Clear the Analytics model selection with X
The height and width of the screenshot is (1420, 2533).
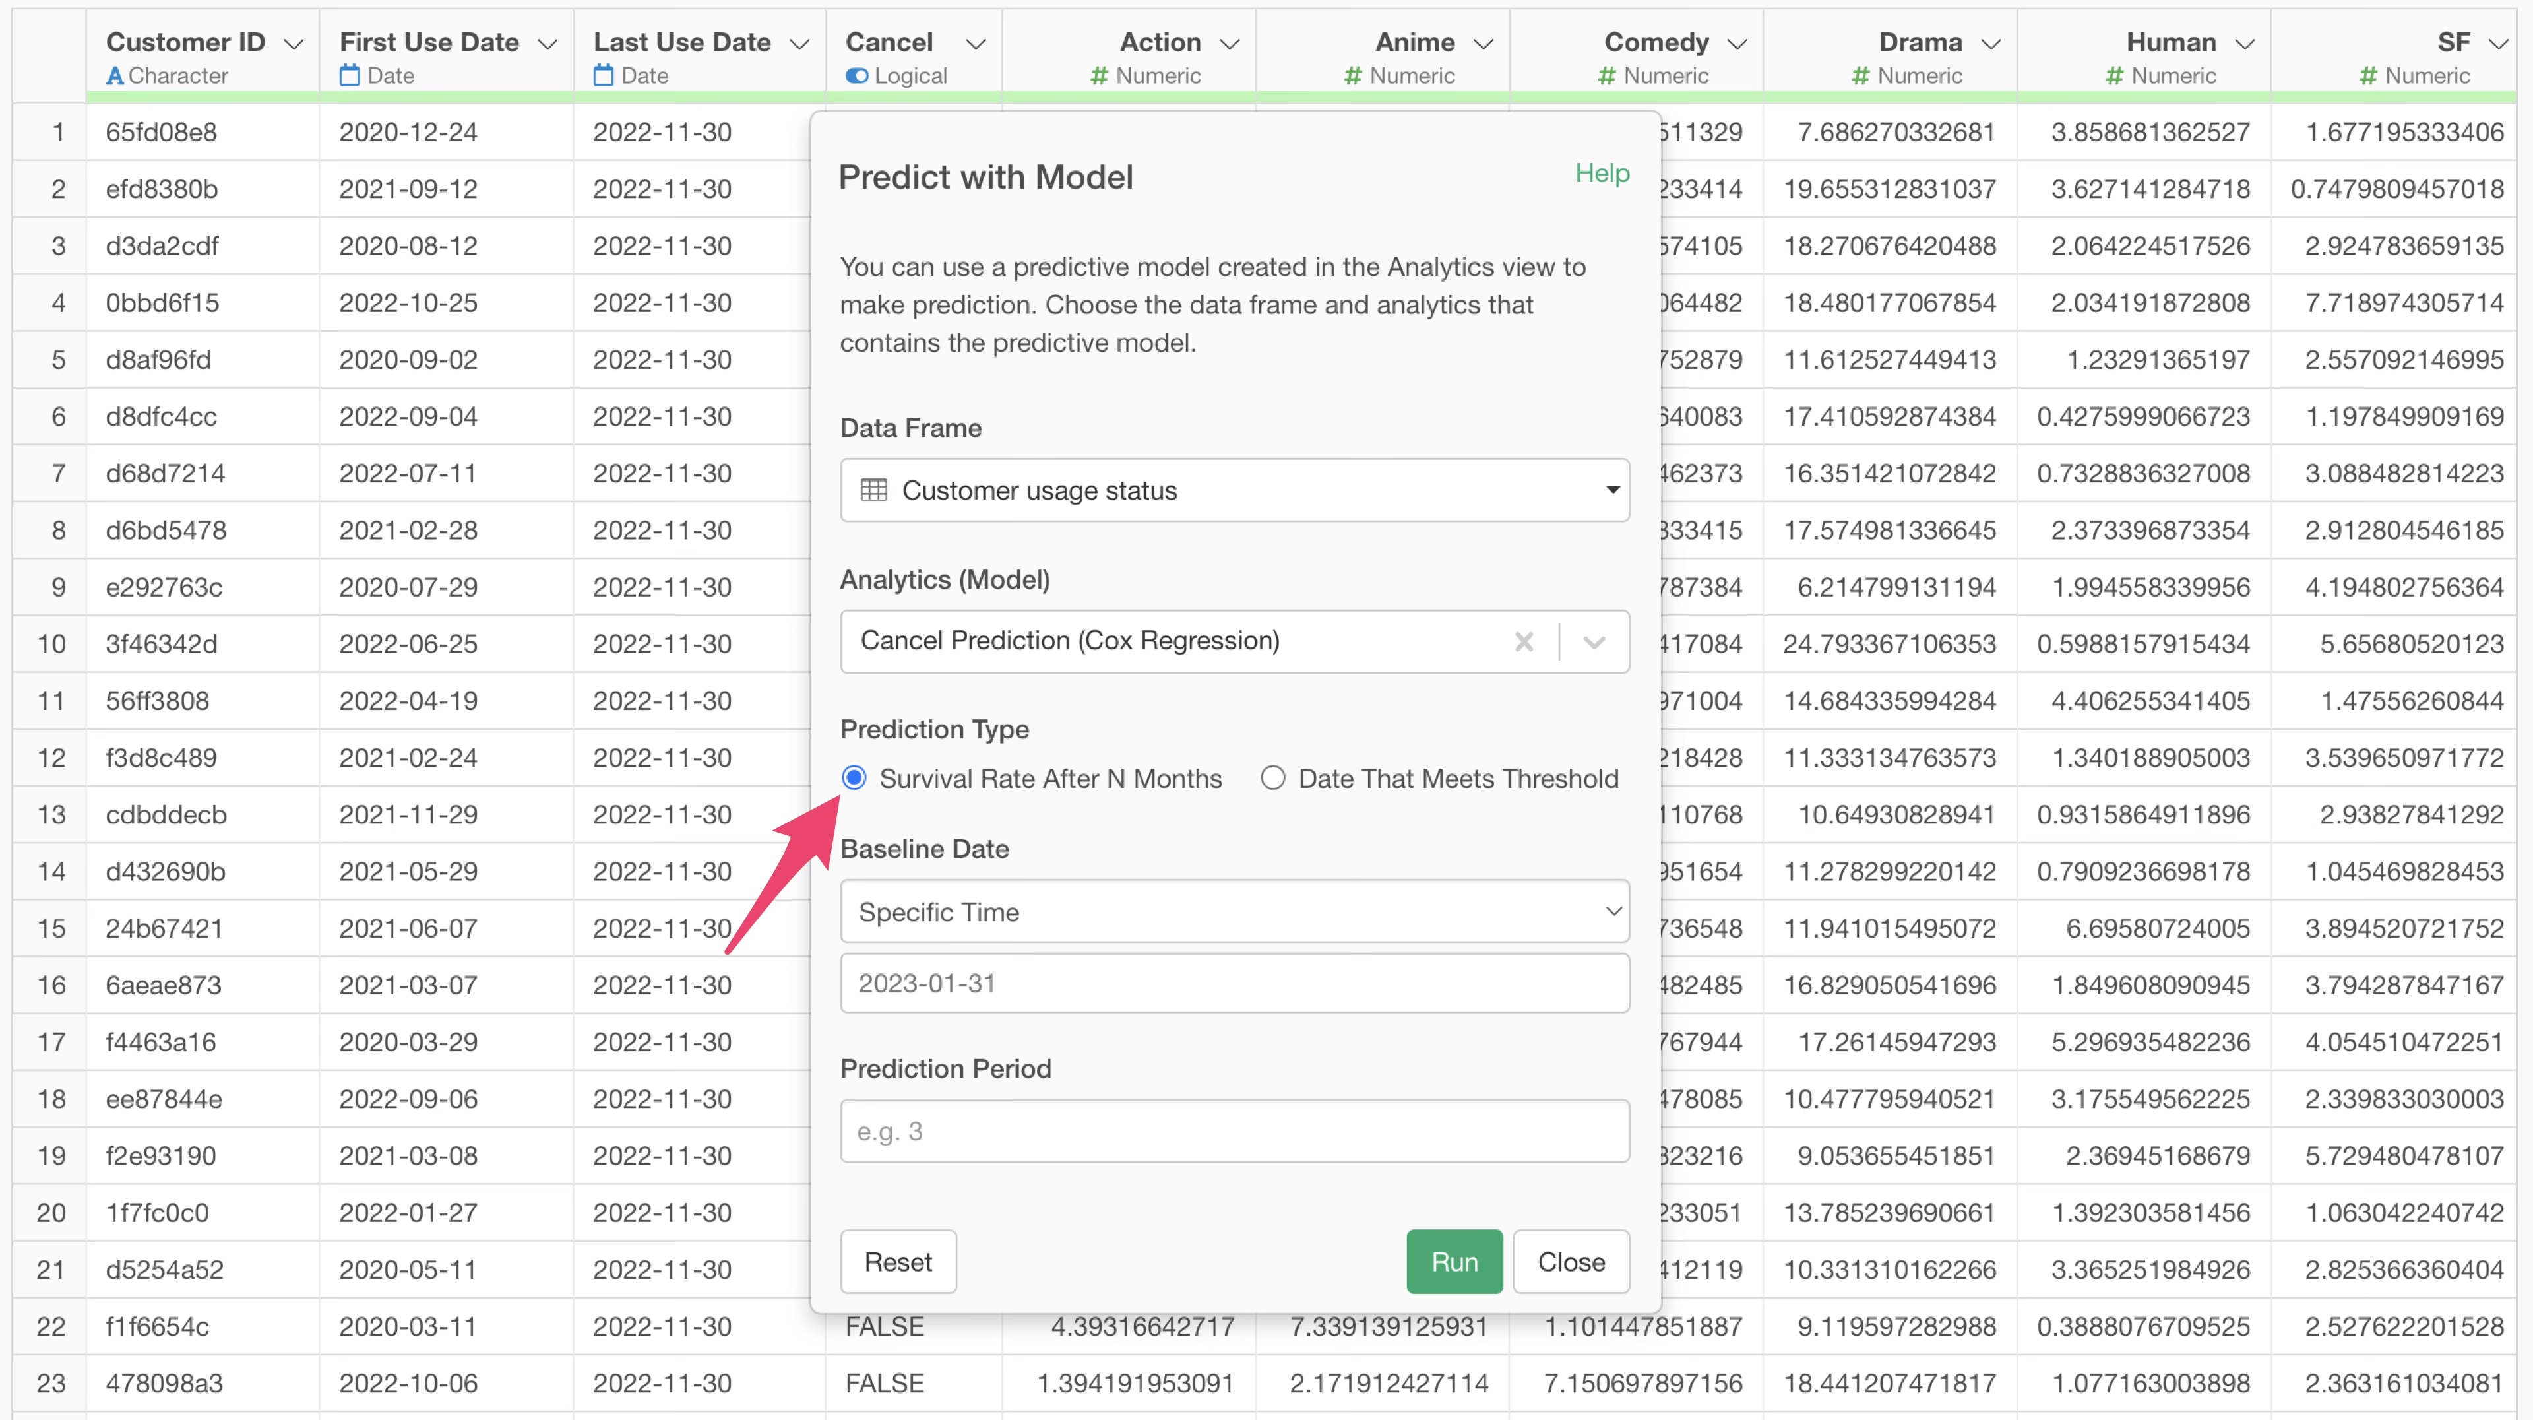click(1524, 642)
